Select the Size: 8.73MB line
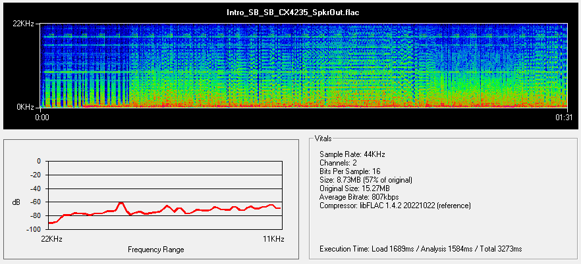 [x=366, y=179]
